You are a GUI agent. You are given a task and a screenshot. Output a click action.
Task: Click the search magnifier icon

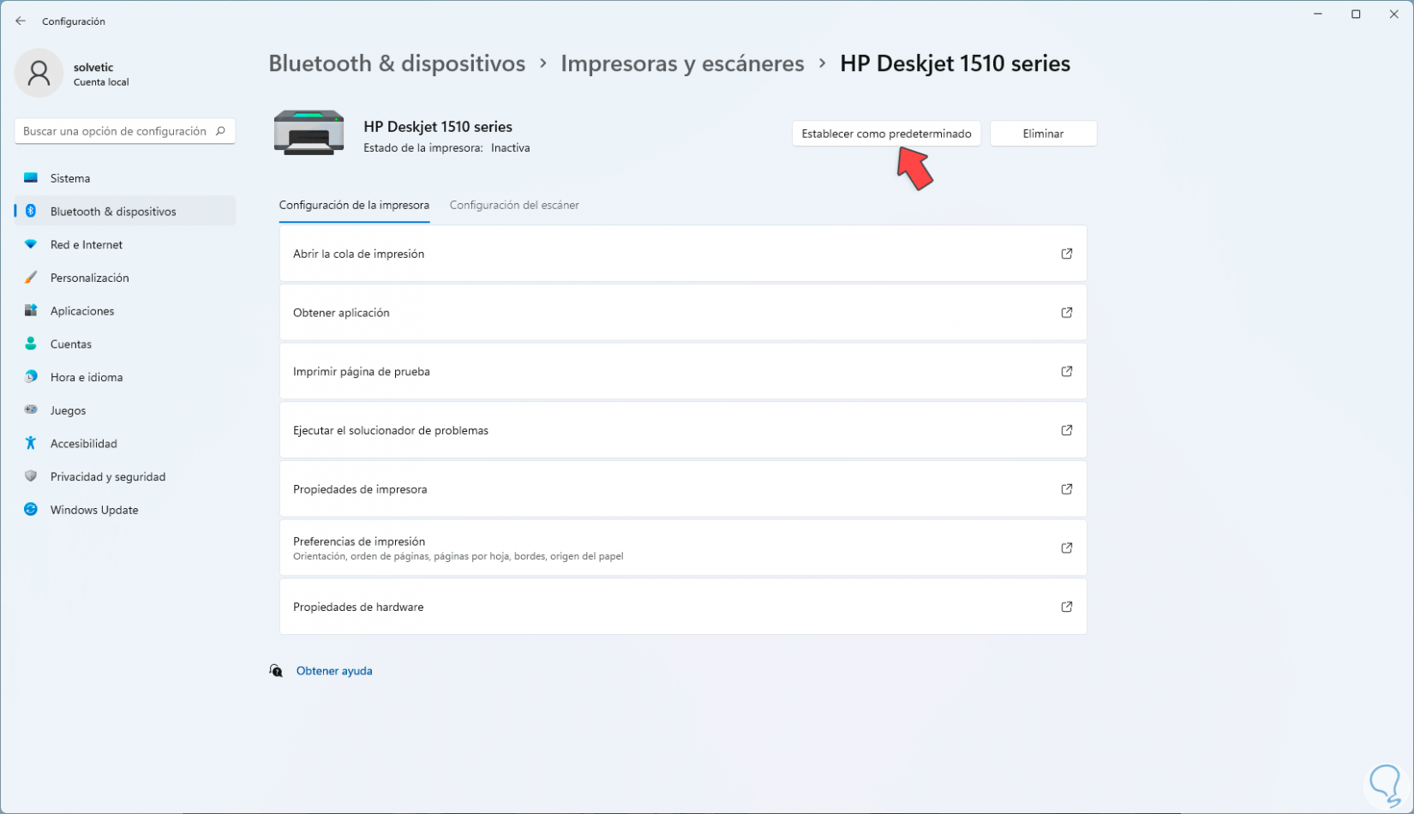[x=220, y=131]
